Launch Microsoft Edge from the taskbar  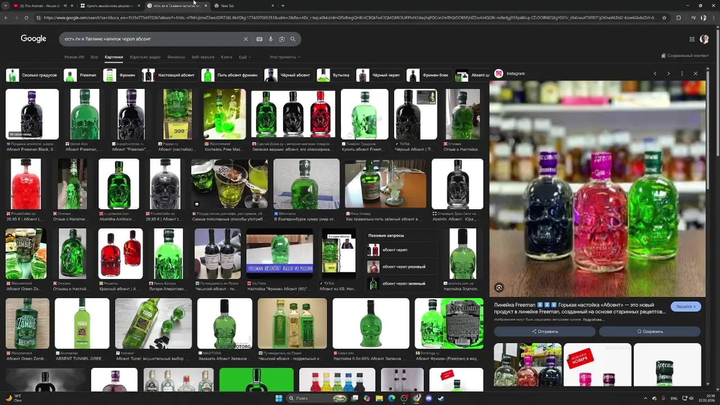391,398
